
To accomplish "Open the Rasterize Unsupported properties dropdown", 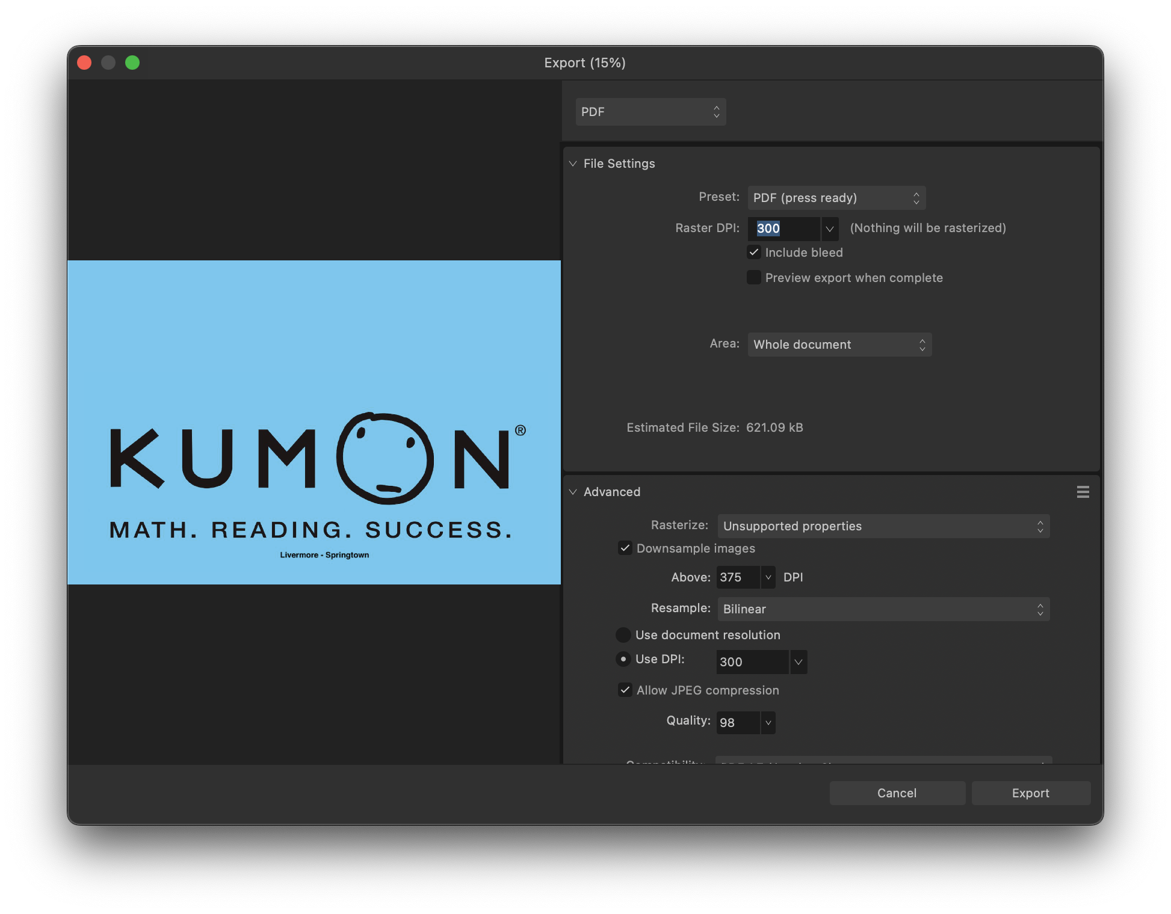I will 883,526.
